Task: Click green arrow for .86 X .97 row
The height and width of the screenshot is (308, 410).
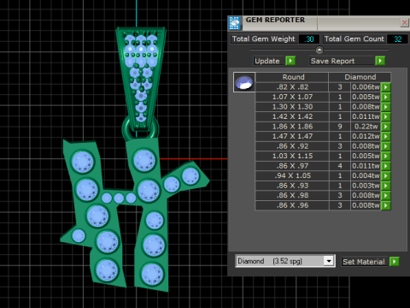Action: [386, 166]
